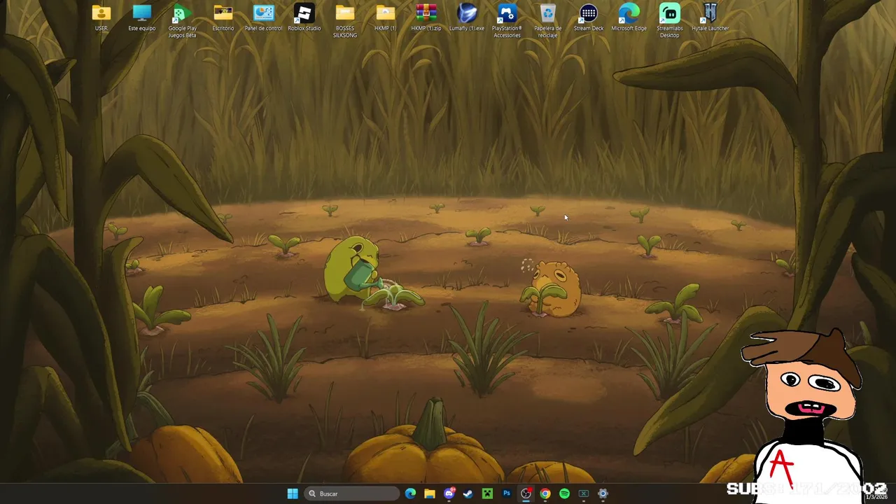Open the Windows Start menu
The height and width of the screenshot is (504, 896).
[x=293, y=493]
